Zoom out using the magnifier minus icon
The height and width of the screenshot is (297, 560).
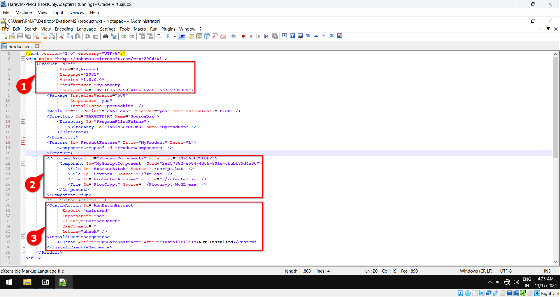tap(131, 36)
